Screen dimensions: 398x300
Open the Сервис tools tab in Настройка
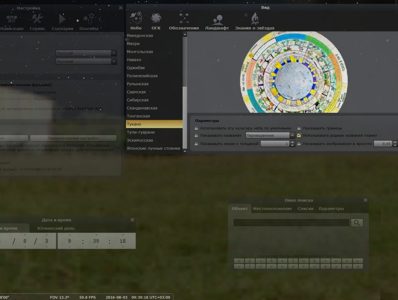37,22
